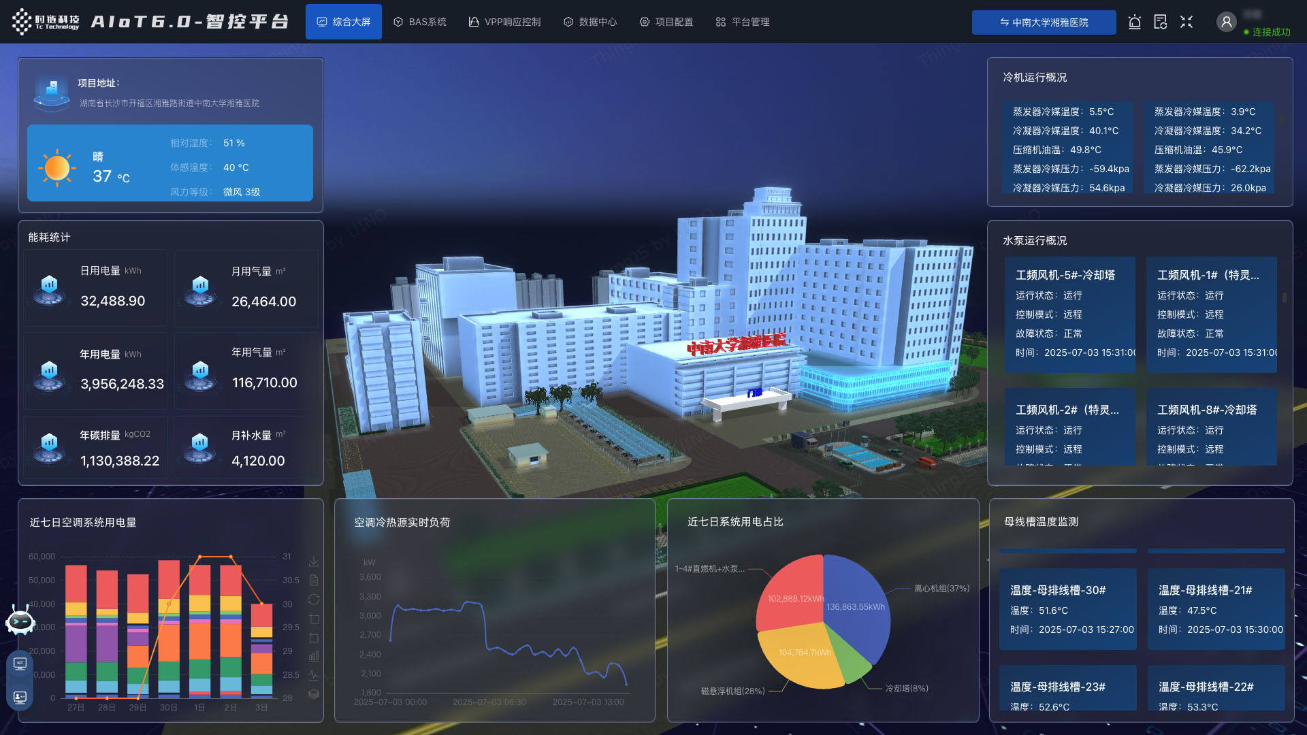
Task: Select the 工频风机-1# pump card
Action: (x=1212, y=314)
